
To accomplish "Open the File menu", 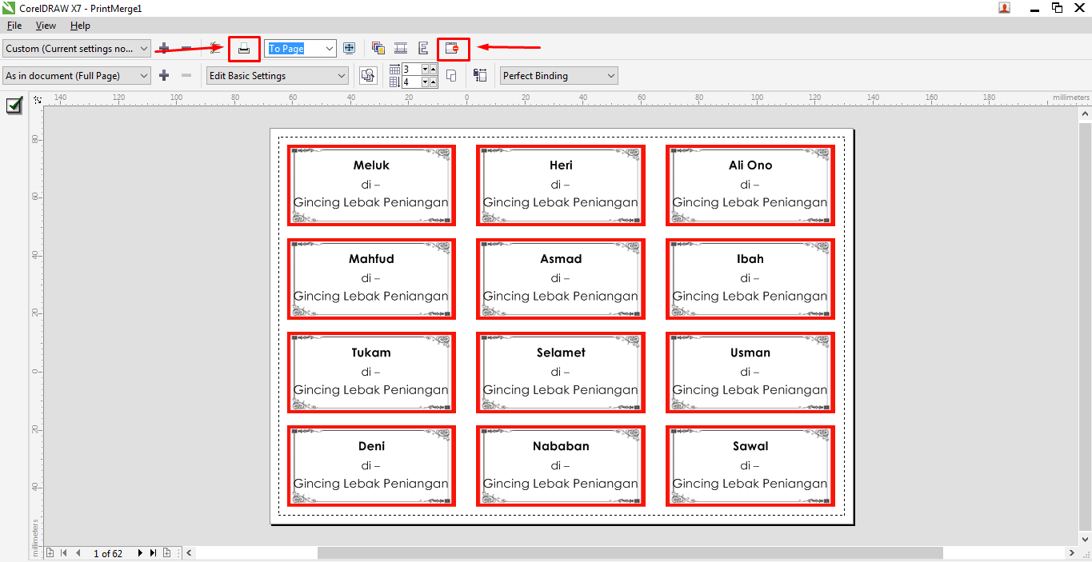I will pyautogui.click(x=14, y=25).
